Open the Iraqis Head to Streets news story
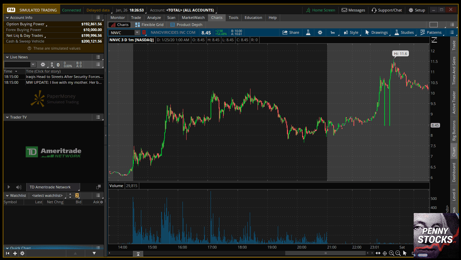Viewport: 461px width, 260px height. pyautogui.click(x=64, y=77)
